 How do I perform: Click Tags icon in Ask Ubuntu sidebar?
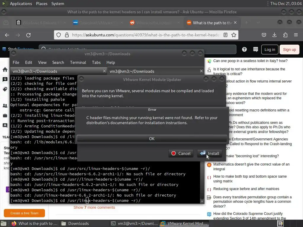pos(5,89)
